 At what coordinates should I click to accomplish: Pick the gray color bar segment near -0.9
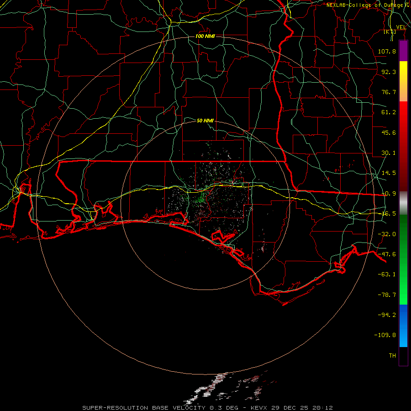[403, 203]
